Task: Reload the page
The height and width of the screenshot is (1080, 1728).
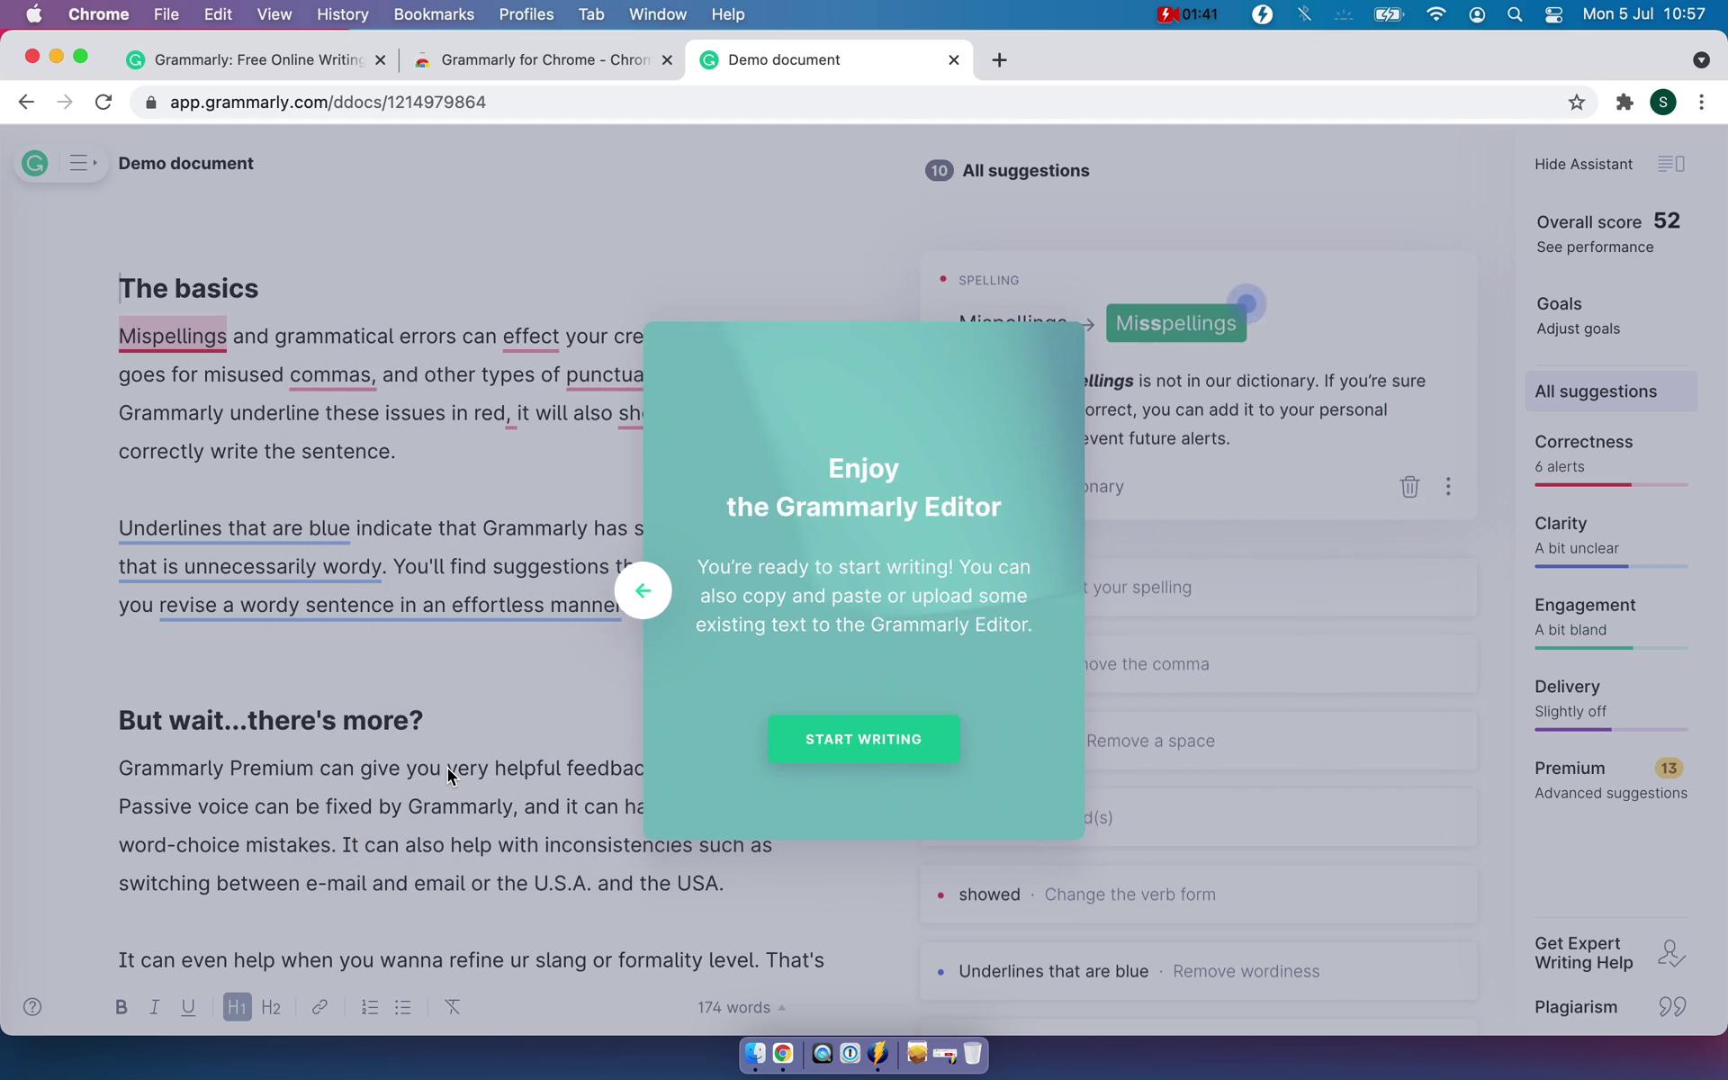Action: pos(103,103)
